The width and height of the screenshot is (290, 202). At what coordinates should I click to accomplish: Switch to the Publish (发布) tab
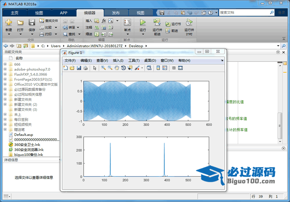coord(116,13)
